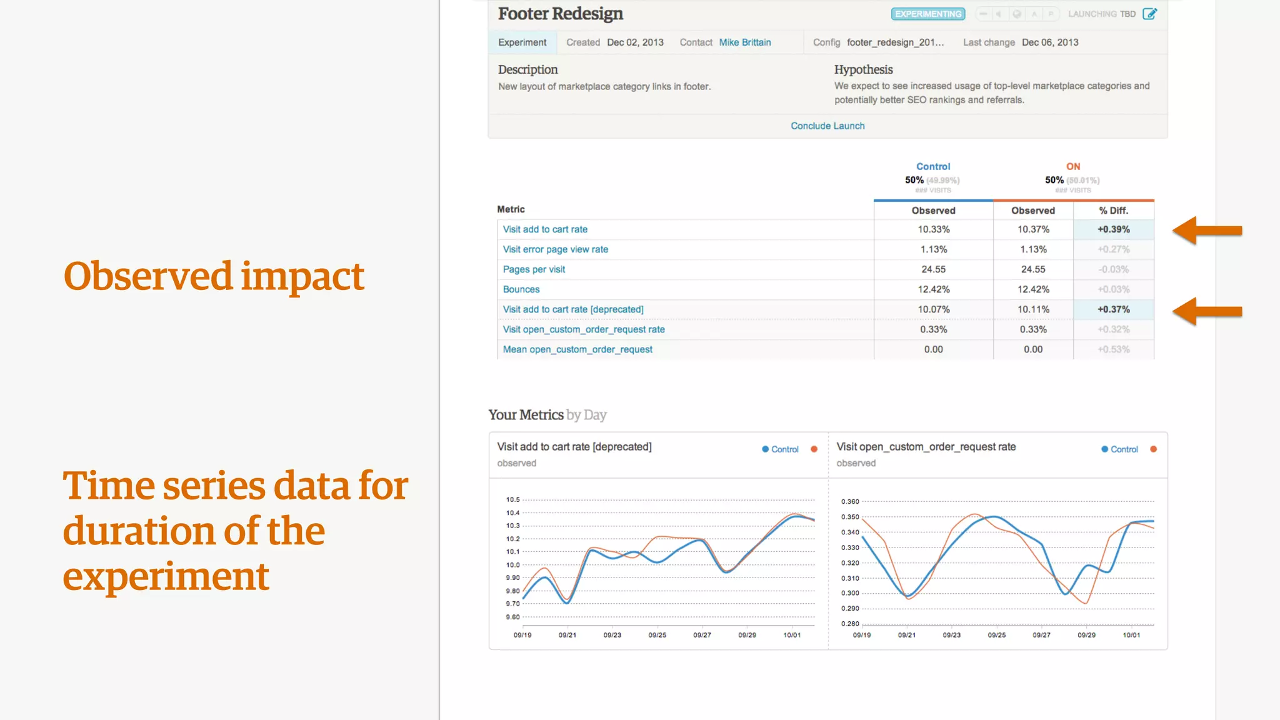
Task: Open Mean open_custom_order_request metric
Action: [x=577, y=349]
